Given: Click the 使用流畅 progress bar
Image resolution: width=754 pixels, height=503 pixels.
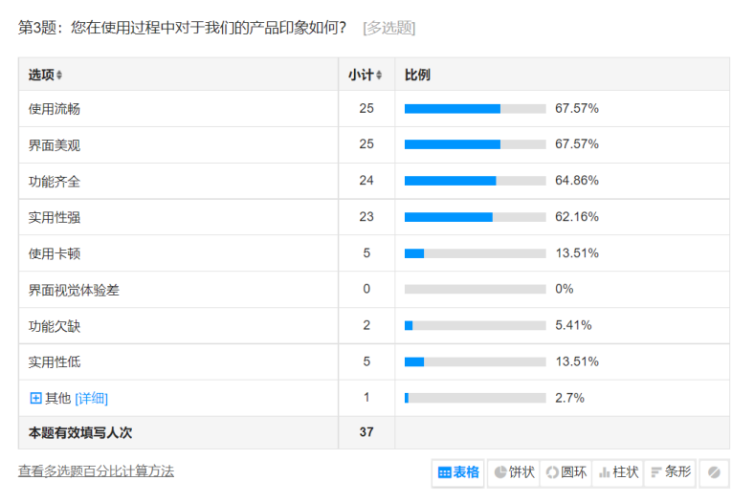Looking at the screenshot, I should pos(475,109).
